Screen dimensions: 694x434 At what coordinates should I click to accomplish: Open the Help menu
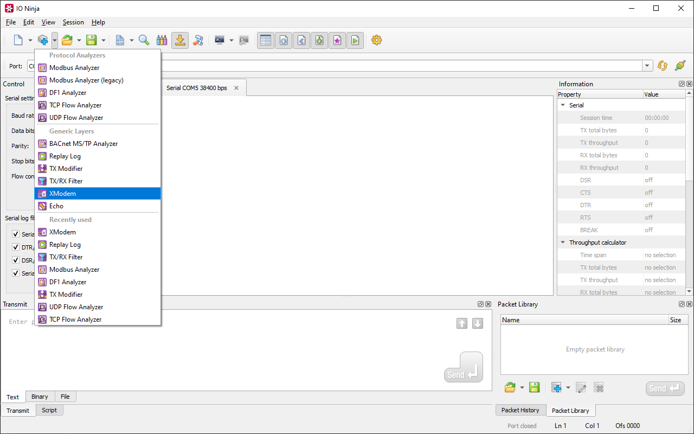click(x=98, y=22)
